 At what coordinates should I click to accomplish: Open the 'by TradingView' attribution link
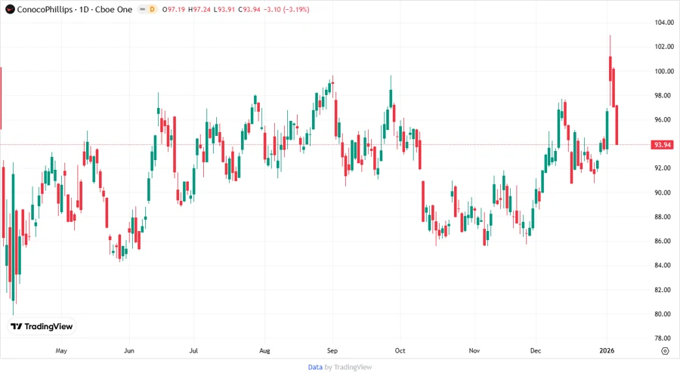tap(348, 368)
